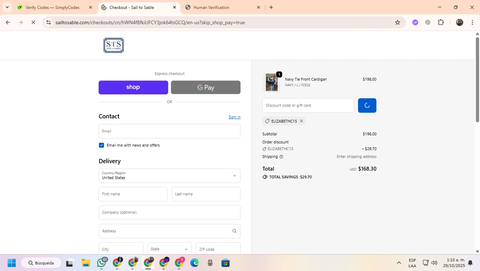Click the ZIP code field

218,249
